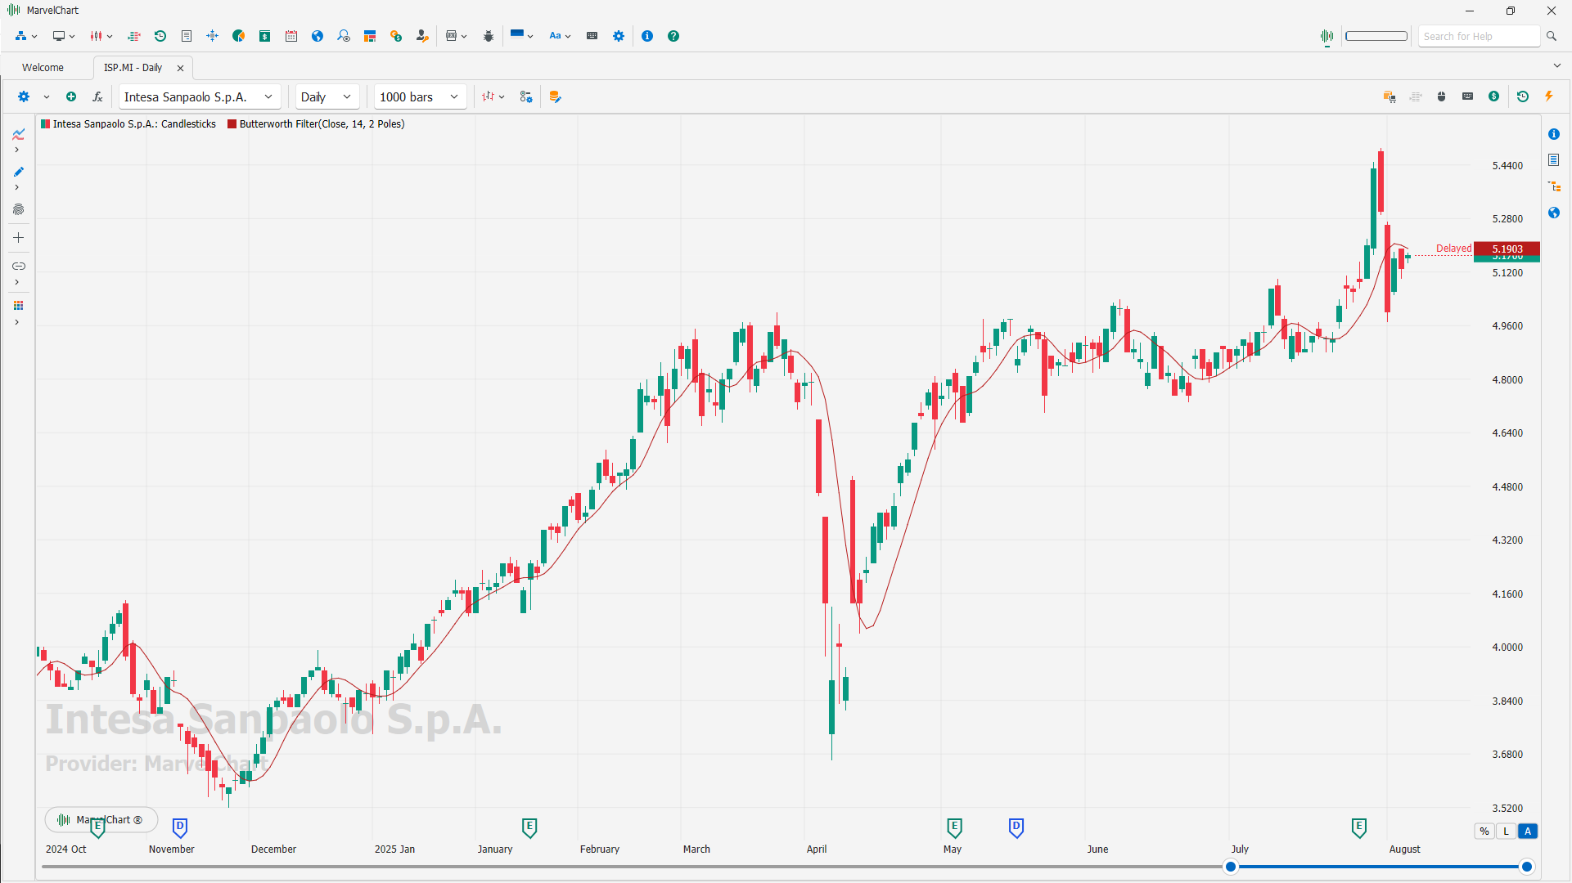Select the ISP.MI - Daily tab
Viewport: 1572px width, 883px height.
133,68
